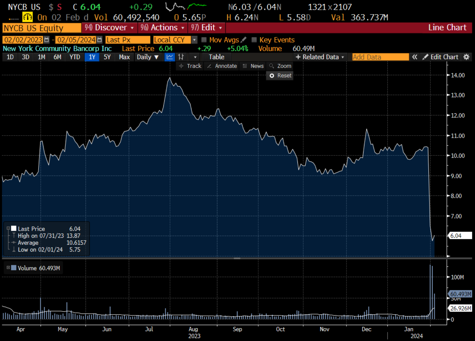Expand the Related Data dropdown

(320, 57)
